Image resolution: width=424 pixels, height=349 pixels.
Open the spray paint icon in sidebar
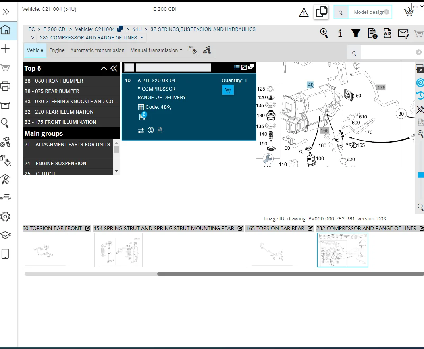pyautogui.click(x=5, y=160)
